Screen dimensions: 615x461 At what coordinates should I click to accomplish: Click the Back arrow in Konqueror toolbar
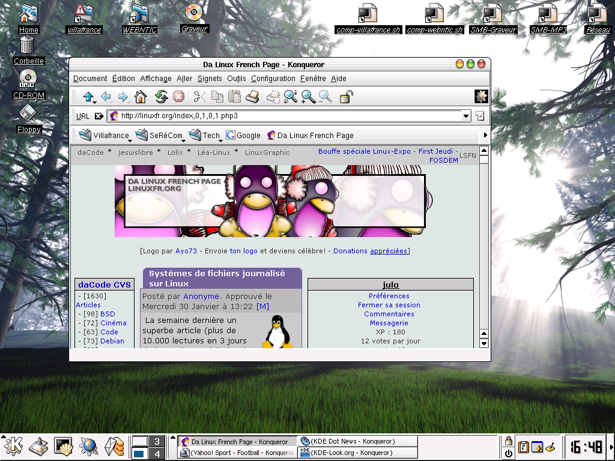[x=106, y=97]
